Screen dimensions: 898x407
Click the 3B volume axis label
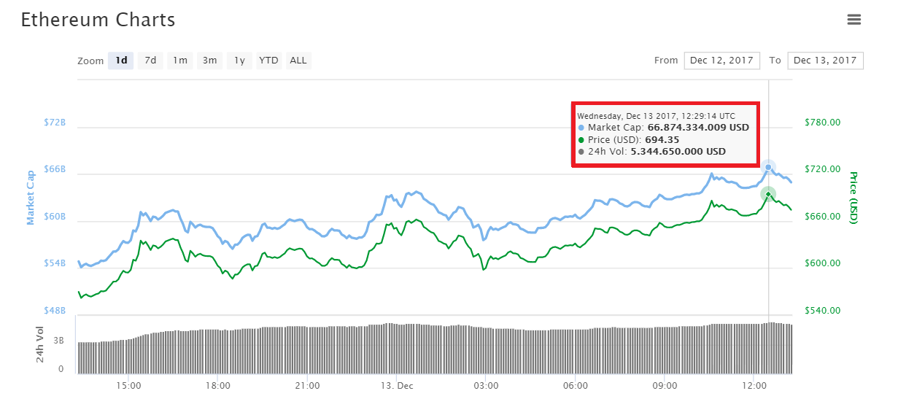pyautogui.click(x=58, y=341)
